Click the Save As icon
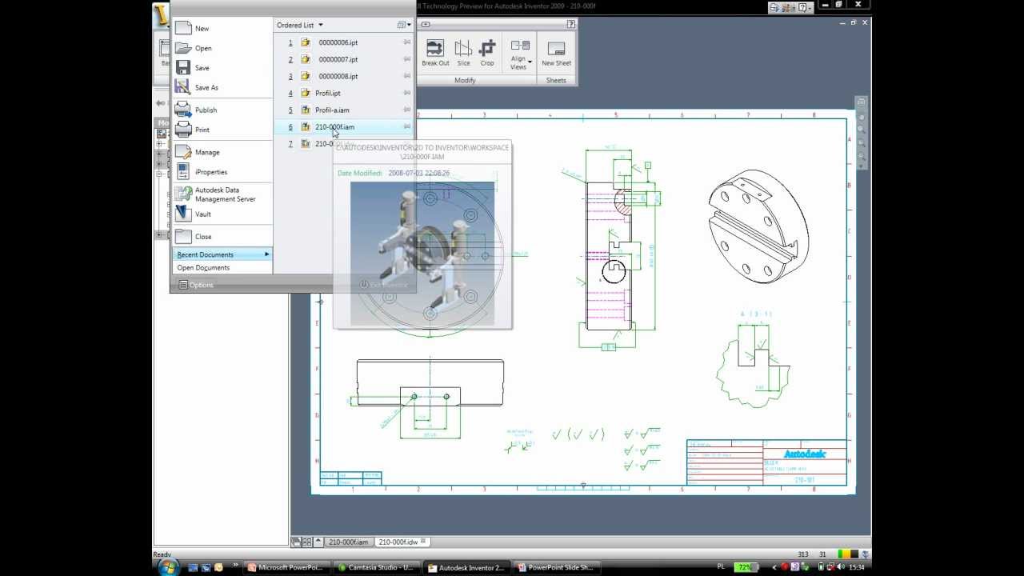This screenshot has height=576, width=1024. coord(183,87)
